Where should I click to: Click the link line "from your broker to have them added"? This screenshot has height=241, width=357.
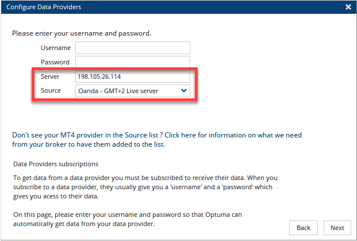[x=89, y=144]
